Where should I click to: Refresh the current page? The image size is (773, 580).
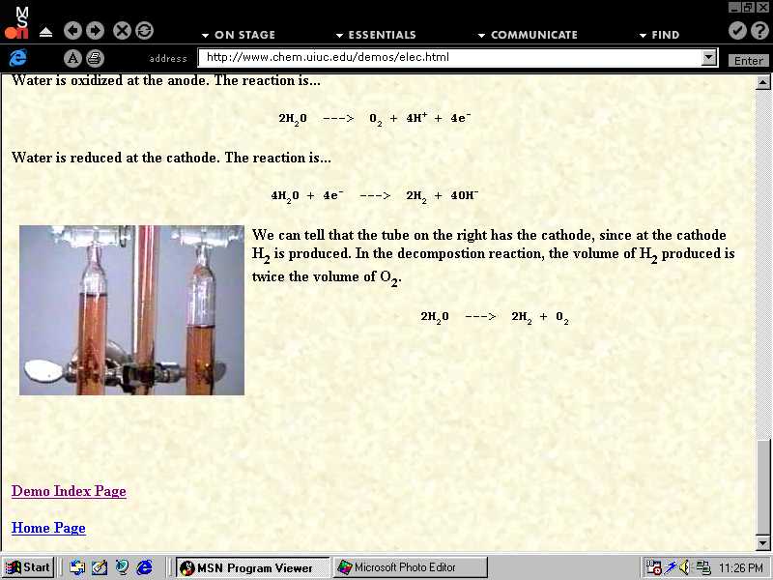(144, 31)
